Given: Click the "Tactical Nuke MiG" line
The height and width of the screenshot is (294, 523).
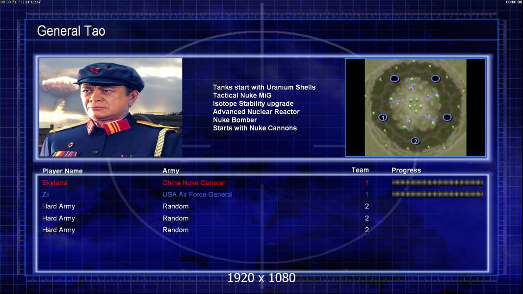Looking at the screenshot, I should 242,95.
